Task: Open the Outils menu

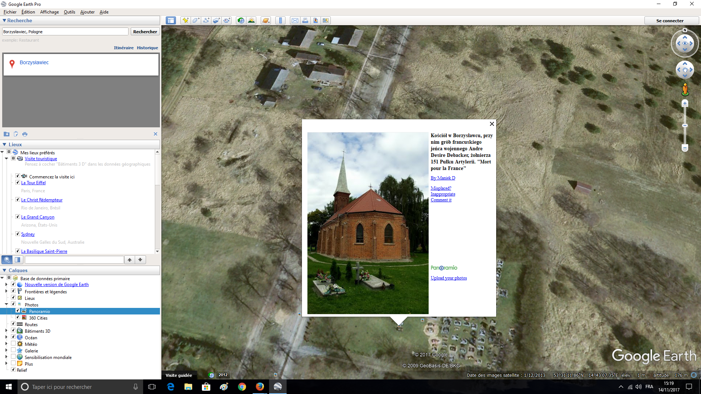Action: click(69, 12)
